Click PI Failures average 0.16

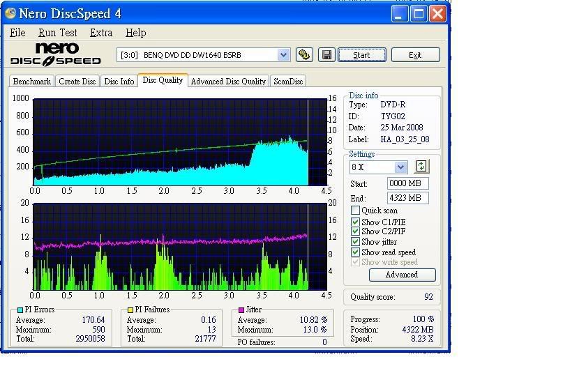pyautogui.click(x=208, y=320)
